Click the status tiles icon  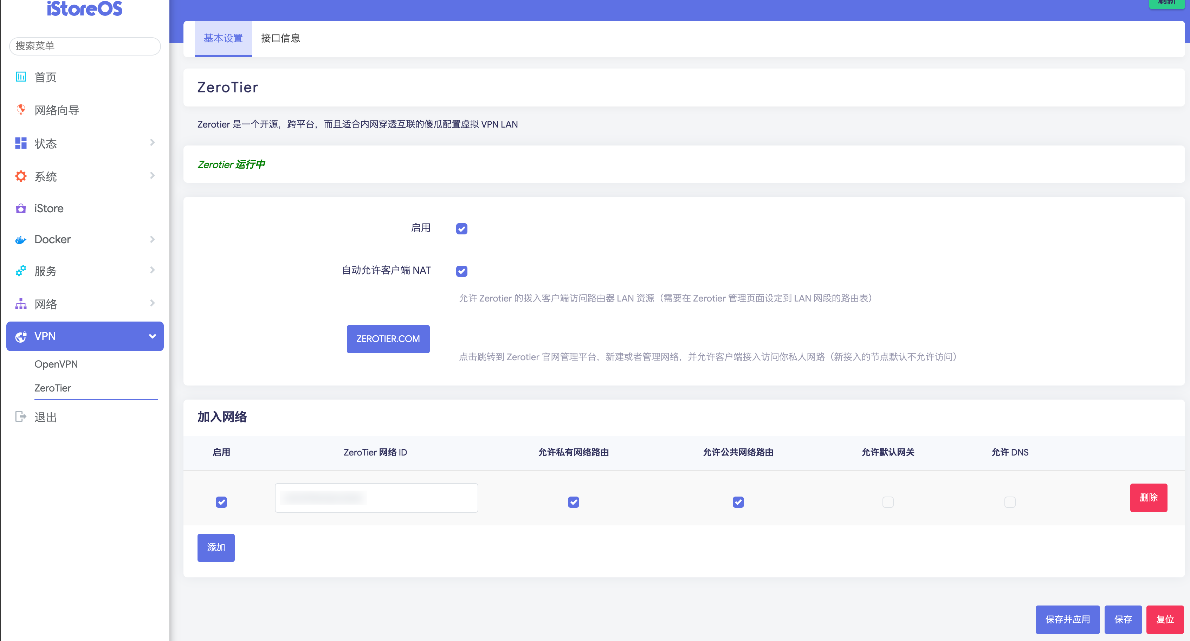[x=21, y=143]
